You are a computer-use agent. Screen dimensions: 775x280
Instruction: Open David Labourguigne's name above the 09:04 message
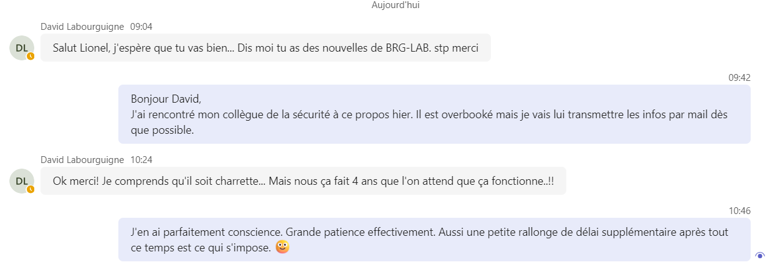click(82, 27)
